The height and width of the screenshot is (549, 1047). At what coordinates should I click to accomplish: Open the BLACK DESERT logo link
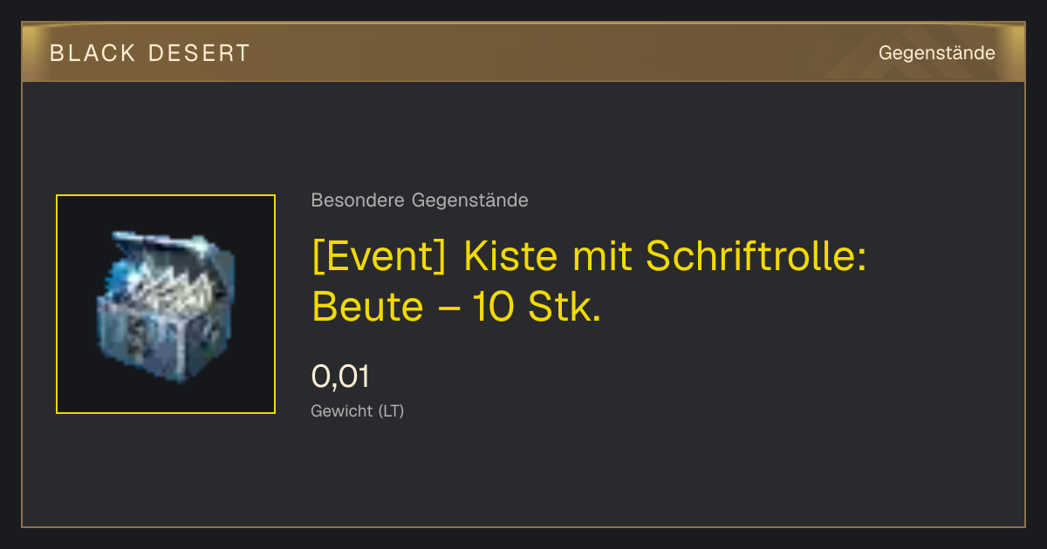150,53
